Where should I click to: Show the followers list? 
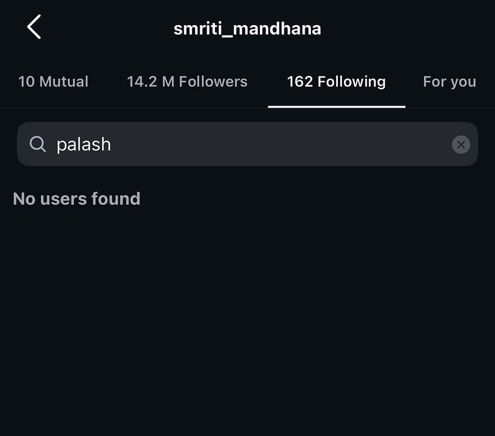tap(187, 82)
